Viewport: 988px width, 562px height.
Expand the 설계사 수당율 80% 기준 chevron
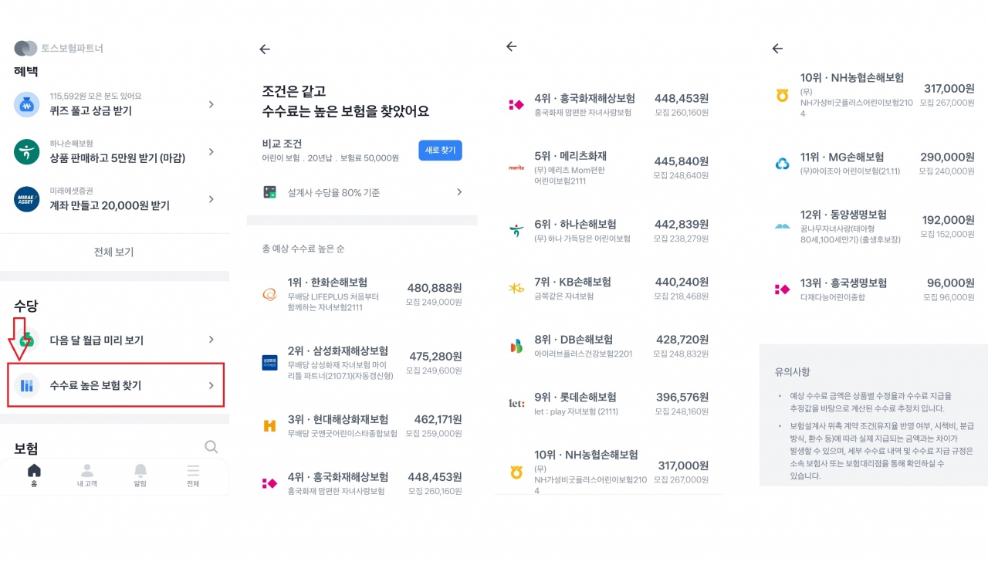459,192
